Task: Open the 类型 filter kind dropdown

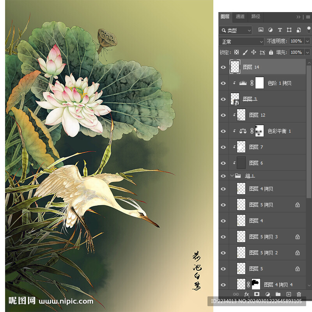Action: 236,30
